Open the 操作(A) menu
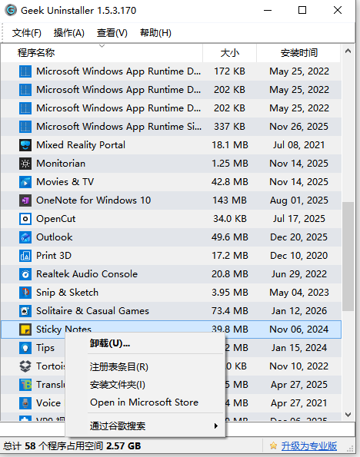Image resolution: width=360 pixels, height=457 pixels. 69,32
